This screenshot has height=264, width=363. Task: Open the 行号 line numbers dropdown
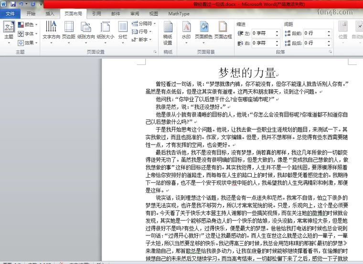(x=142, y=32)
